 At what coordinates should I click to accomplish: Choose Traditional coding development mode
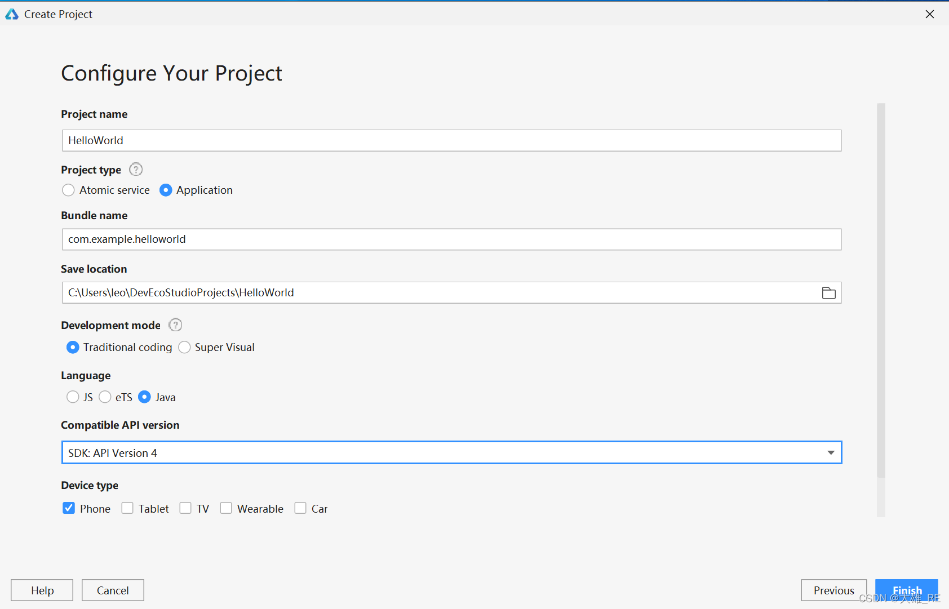click(x=73, y=347)
